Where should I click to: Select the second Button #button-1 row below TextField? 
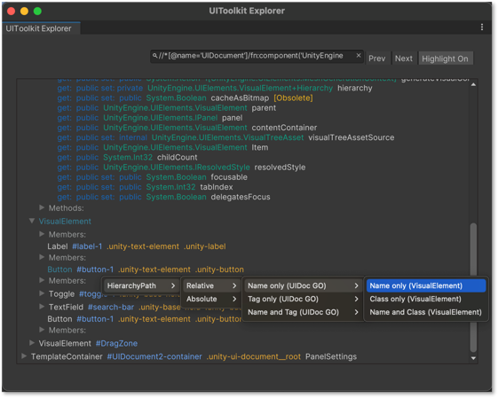tap(145, 319)
